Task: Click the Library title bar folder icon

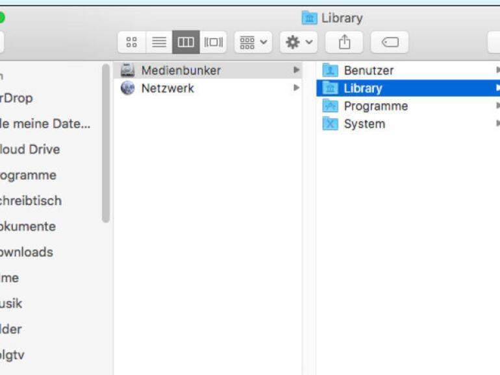Action: click(309, 18)
